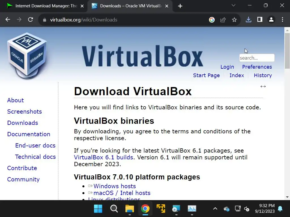Go back using the browser back arrow
290x217 pixels.
coord(8,19)
